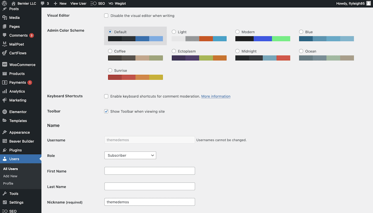Image resolution: width=373 pixels, height=213 pixels.
Task: Click the Last Name input field
Action: pyautogui.click(x=150, y=186)
